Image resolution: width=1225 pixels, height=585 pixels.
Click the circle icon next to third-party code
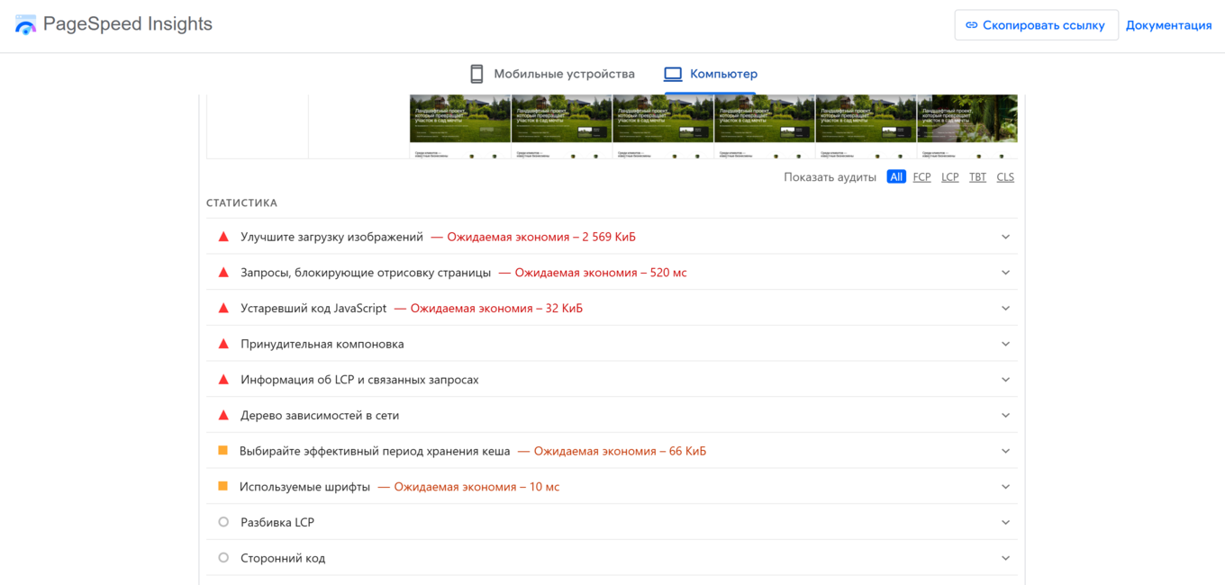tap(222, 557)
